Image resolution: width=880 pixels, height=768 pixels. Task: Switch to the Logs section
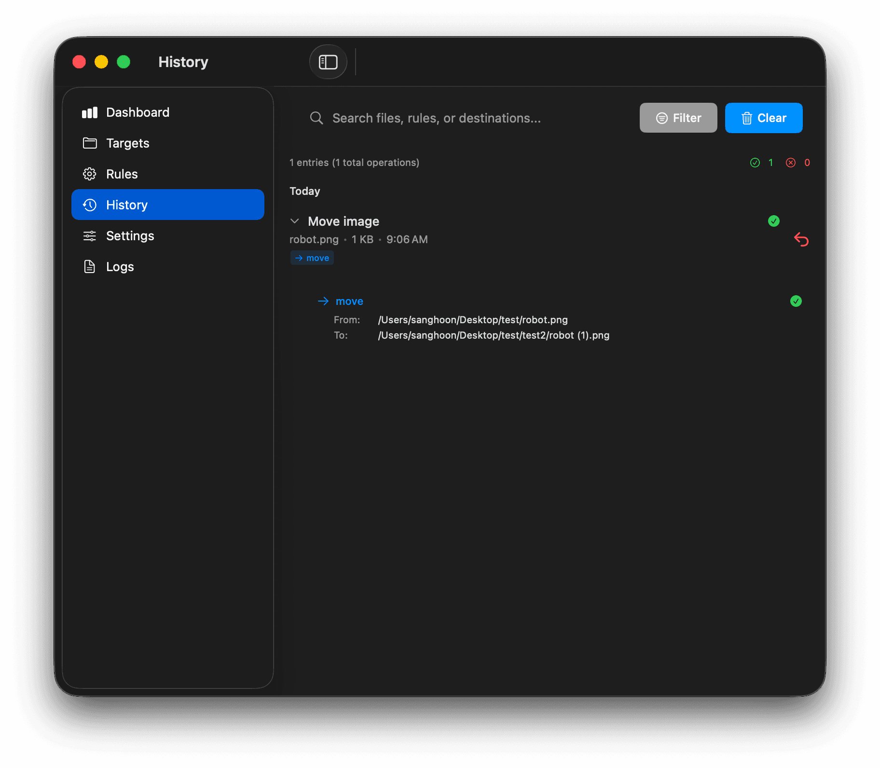(x=120, y=266)
